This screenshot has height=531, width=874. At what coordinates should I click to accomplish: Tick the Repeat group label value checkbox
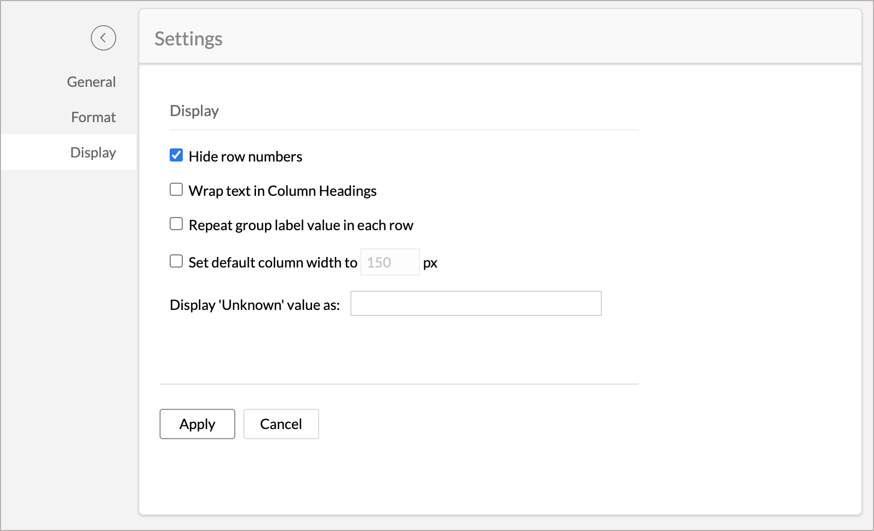(176, 224)
